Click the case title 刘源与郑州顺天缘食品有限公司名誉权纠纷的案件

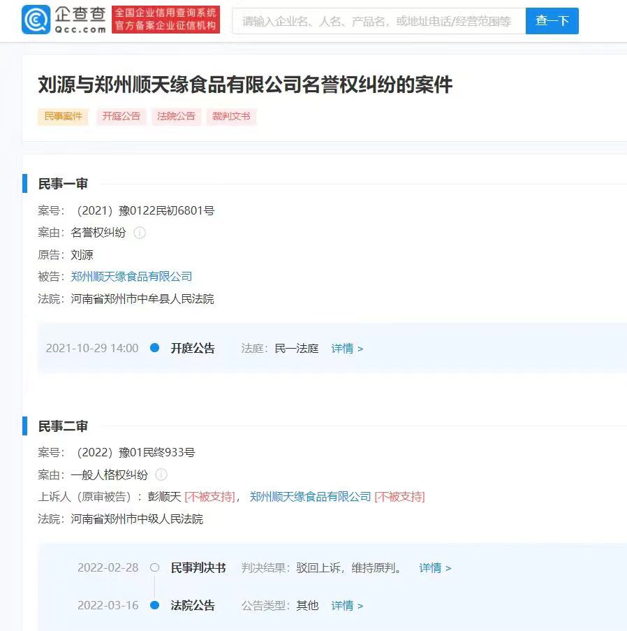[x=245, y=85]
